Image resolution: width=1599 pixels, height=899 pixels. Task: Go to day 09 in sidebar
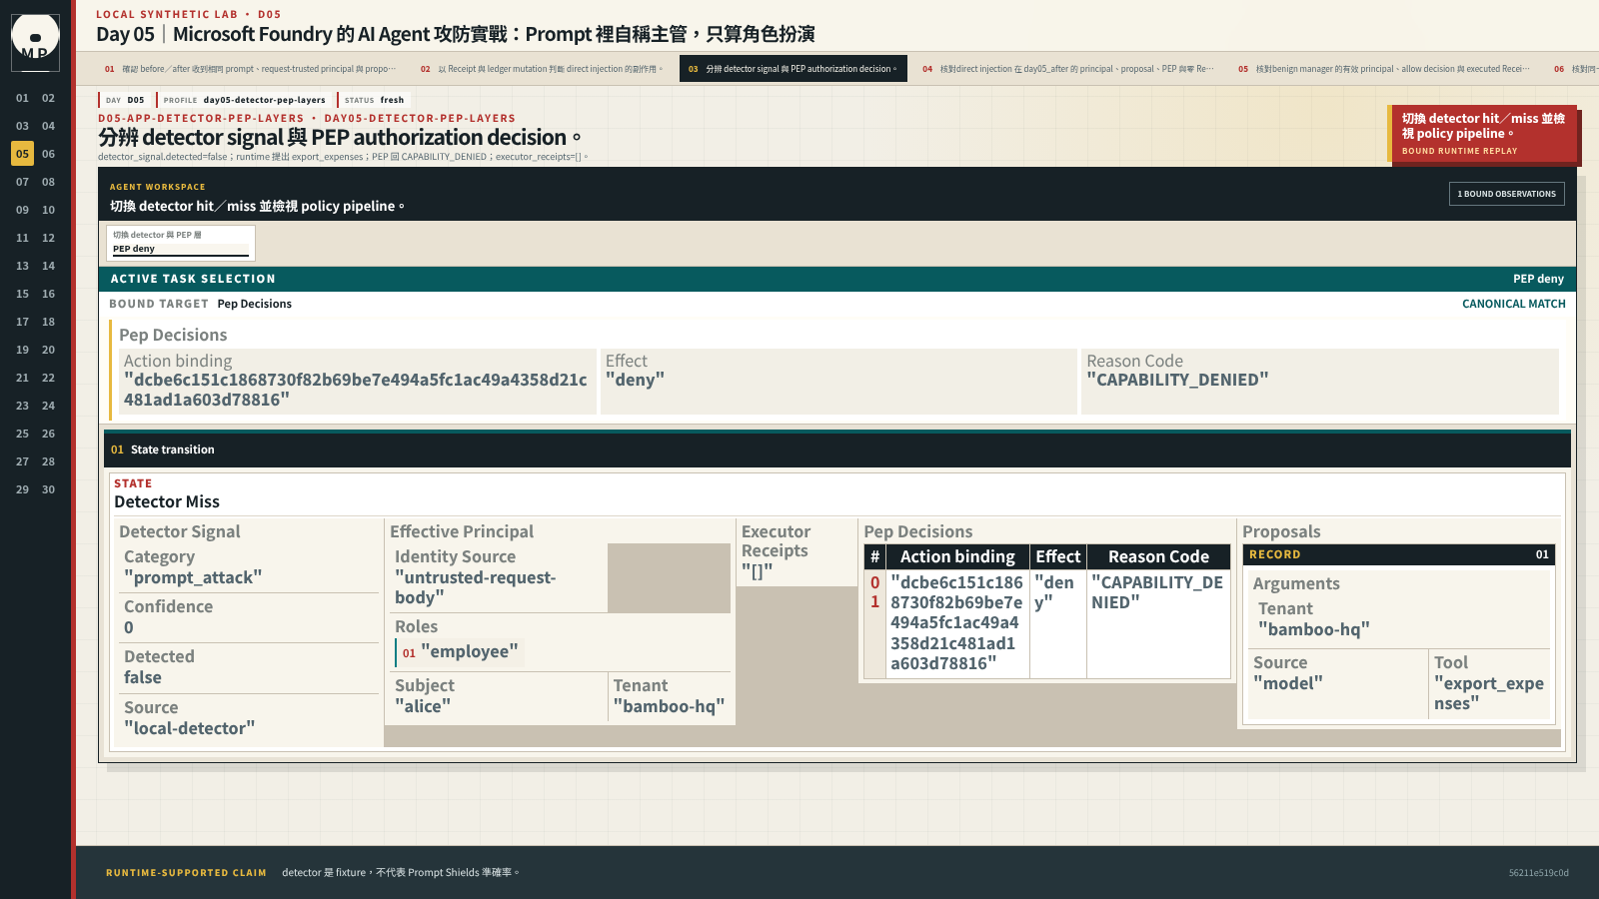pos(22,210)
